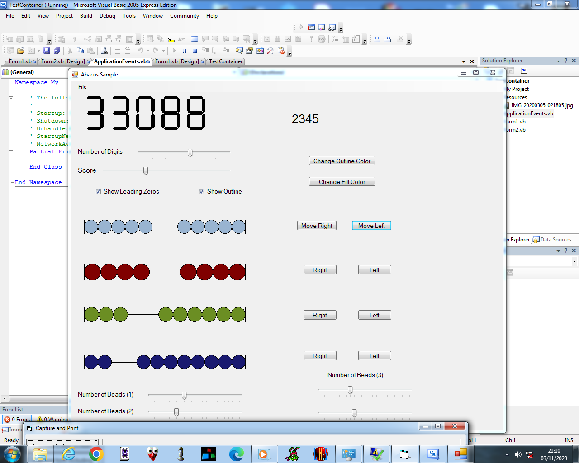This screenshot has width=579, height=463.
Task: Uncheck the Show Leading Zeros checkbox
Action: (x=98, y=191)
